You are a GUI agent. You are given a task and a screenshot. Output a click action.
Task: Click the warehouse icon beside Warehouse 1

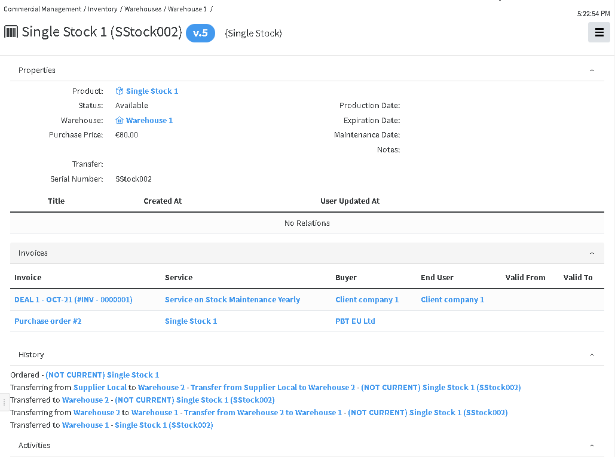[120, 120]
